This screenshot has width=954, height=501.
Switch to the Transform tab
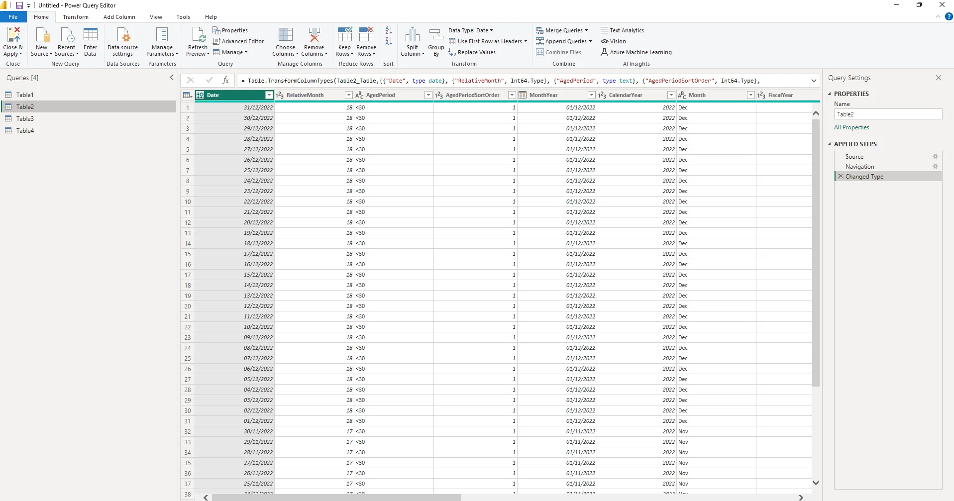pyautogui.click(x=76, y=17)
